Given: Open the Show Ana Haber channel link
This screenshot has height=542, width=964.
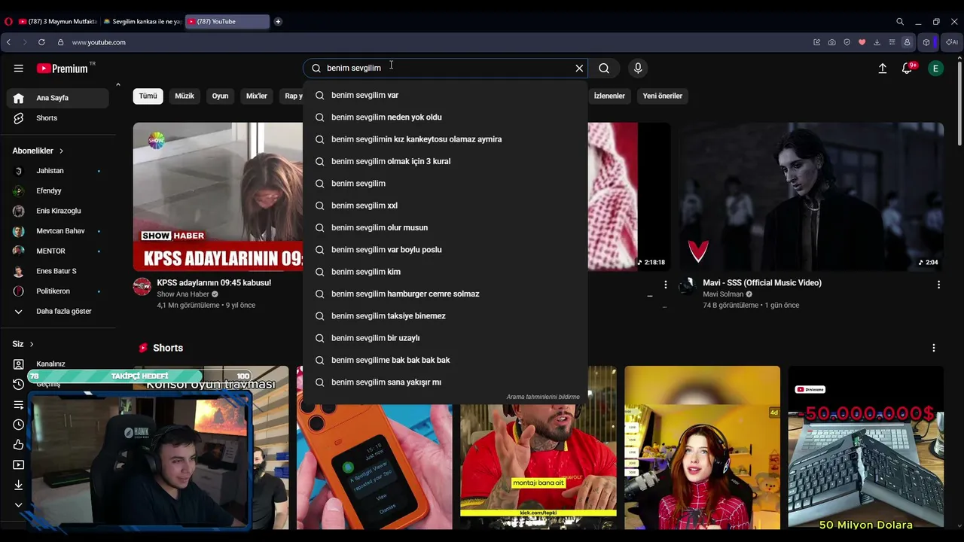Looking at the screenshot, I should click(x=183, y=294).
